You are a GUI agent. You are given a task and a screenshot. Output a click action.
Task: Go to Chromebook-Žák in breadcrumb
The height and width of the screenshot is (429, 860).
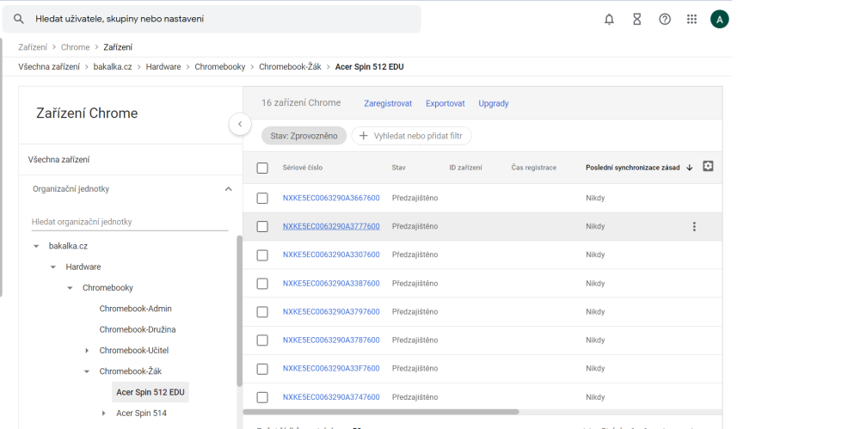pos(290,67)
